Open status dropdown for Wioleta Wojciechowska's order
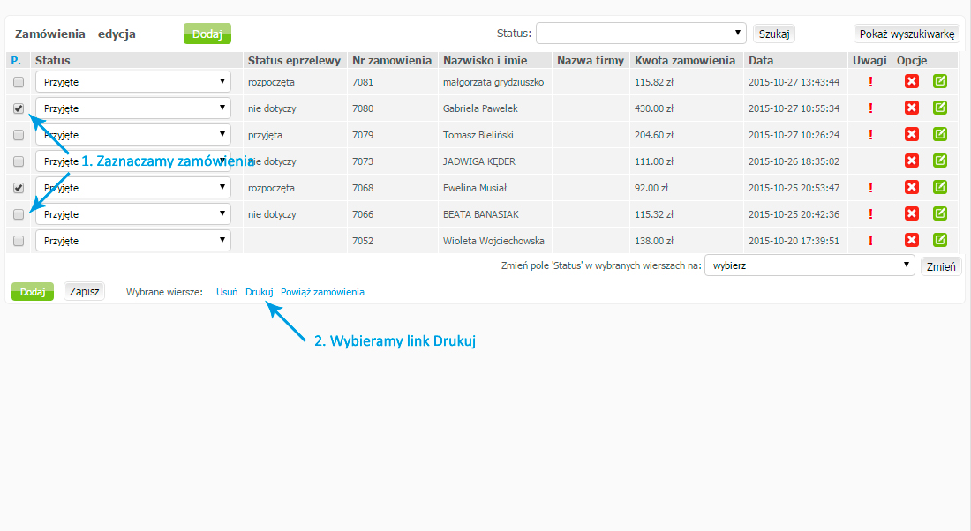Screen dimensions: 971x531 [x=133, y=241]
